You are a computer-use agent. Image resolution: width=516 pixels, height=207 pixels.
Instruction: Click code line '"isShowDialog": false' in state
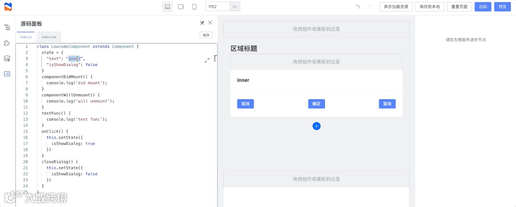pos(72,65)
